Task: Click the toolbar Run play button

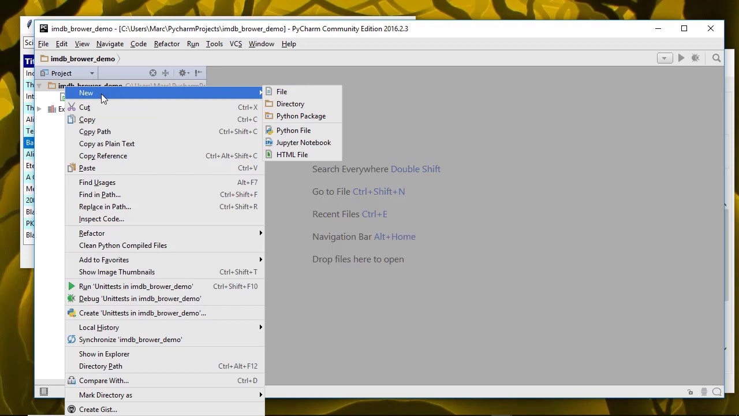Action: [x=681, y=58]
